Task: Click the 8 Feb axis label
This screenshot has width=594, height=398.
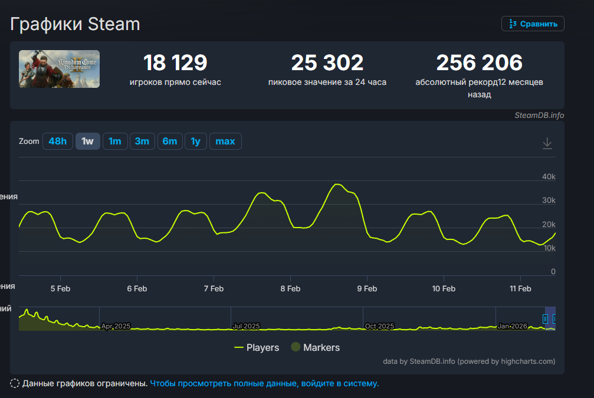Action: [290, 288]
